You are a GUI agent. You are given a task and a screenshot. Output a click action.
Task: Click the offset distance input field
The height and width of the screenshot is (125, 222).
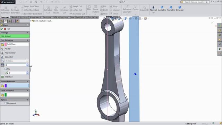(x=15, y=65)
